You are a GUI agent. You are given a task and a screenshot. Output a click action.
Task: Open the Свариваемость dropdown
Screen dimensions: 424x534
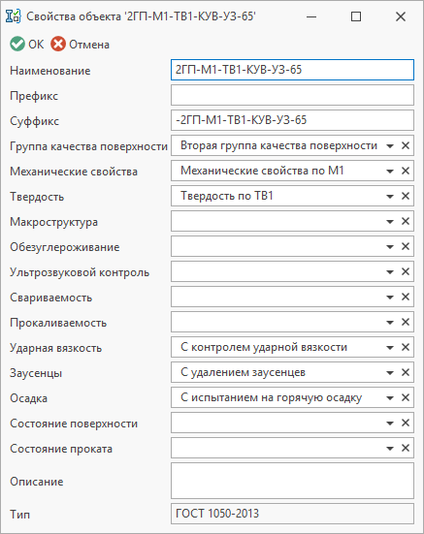390,298
